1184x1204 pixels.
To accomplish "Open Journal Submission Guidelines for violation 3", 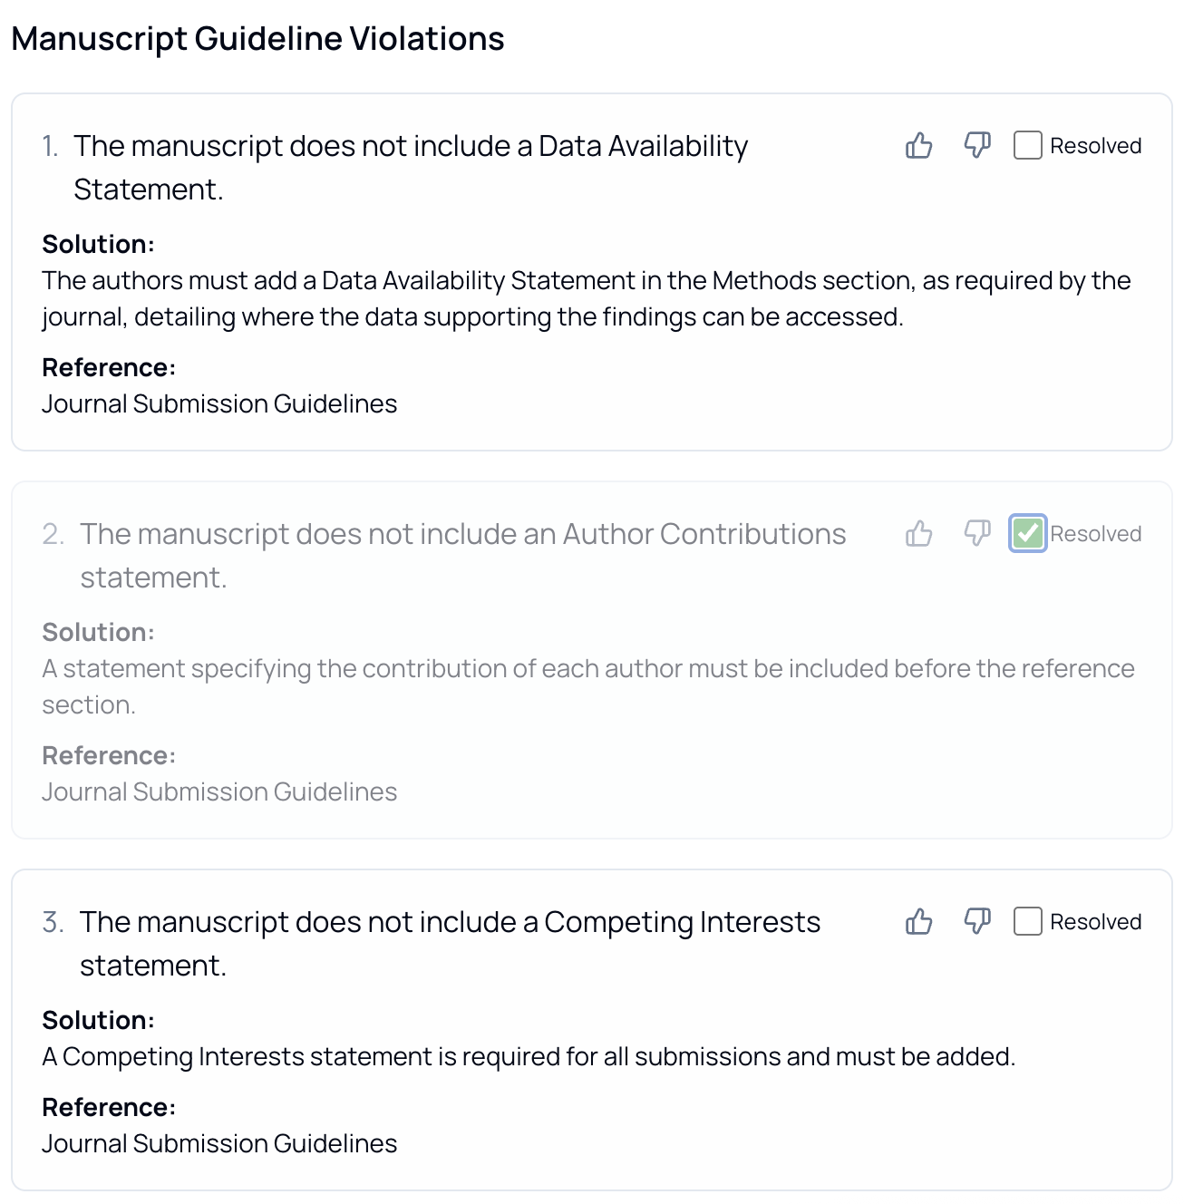I will point(218,1143).
